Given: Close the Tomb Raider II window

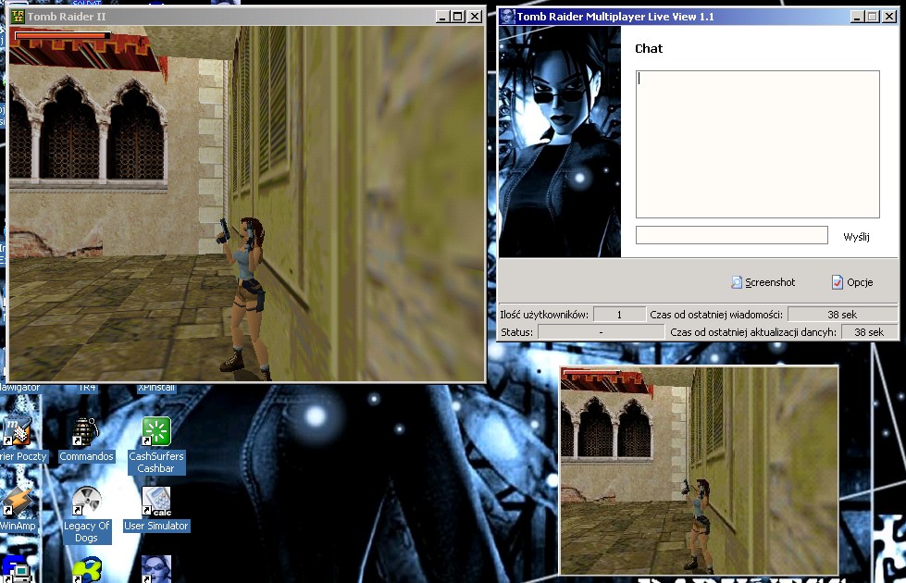Looking at the screenshot, I should (475, 16).
